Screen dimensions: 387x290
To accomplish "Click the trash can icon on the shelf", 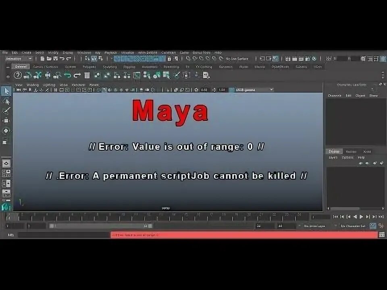I will [x=87, y=75].
